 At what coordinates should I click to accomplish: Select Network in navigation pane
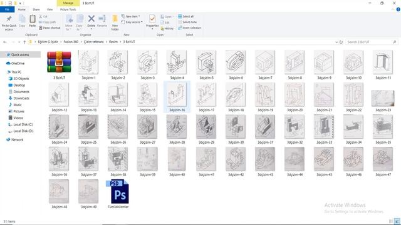pyautogui.click(x=17, y=139)
